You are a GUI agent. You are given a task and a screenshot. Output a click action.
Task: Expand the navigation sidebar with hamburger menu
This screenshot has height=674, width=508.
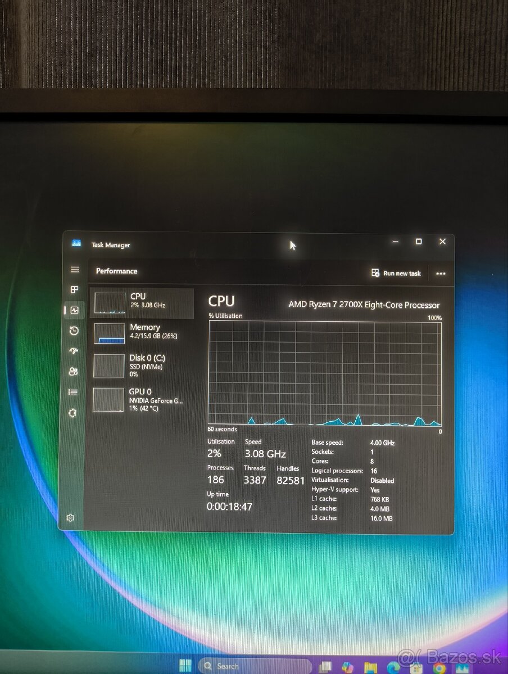pos(75,269)
